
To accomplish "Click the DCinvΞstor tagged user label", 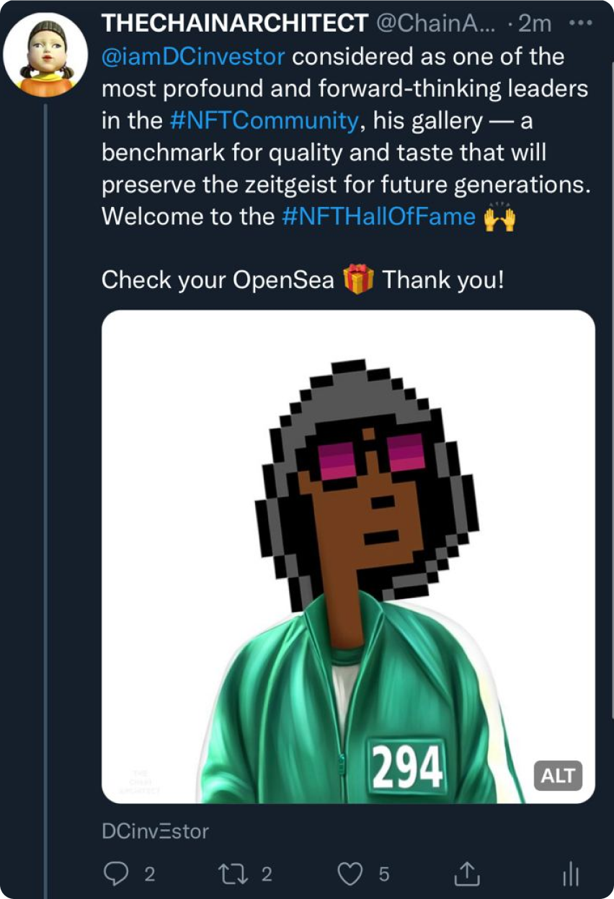I will click(156, 831).
